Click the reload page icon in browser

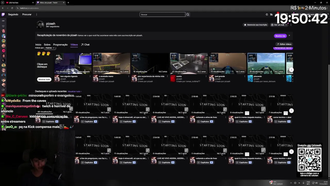[12, 8]
